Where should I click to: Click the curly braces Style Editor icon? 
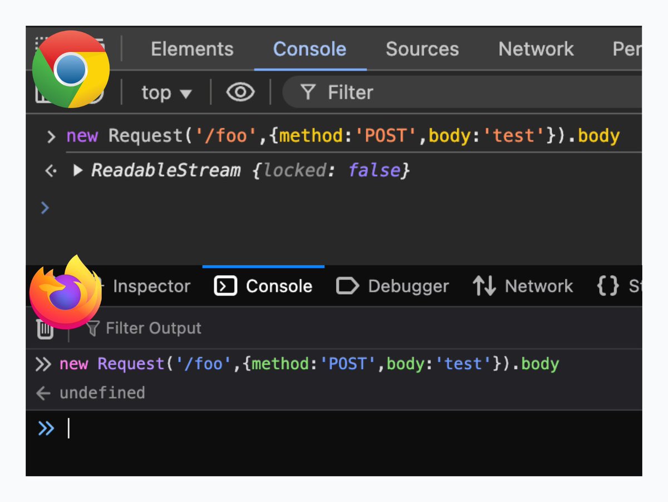[607, 286]
